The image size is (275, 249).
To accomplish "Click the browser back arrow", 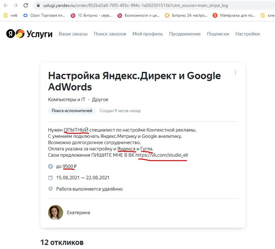I will coord(5,5).
